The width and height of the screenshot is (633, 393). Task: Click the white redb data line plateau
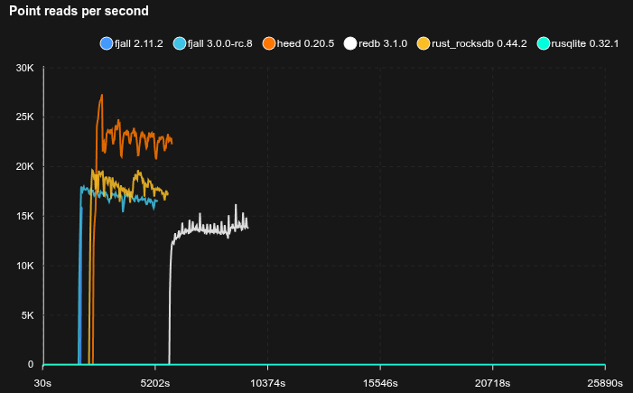coord(208,229)
